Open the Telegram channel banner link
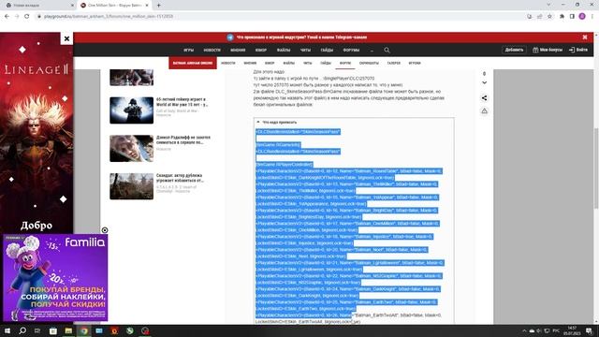This screenshot has height=337, width=599. [x=301, y=37]
